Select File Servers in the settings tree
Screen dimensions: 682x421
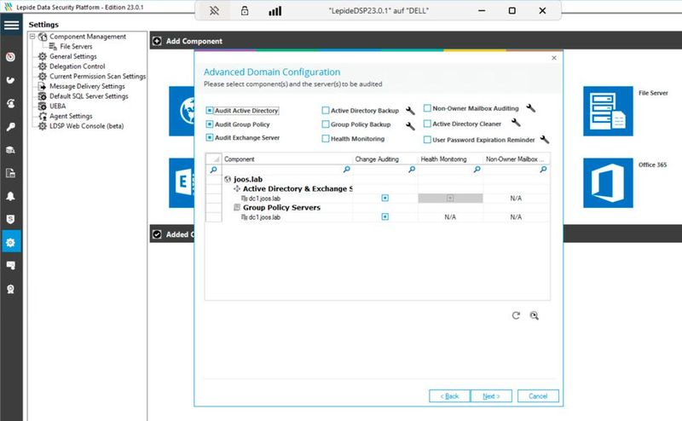(76, 47)
